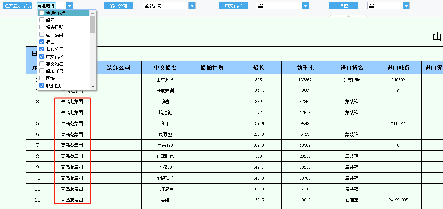Open the 中文船名 combo box arrow

tap(305, 6)
